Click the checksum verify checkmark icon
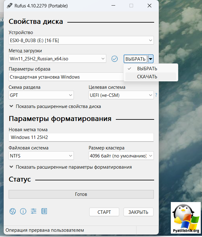Screen dimensions: 202x237 tap(115, 58)
